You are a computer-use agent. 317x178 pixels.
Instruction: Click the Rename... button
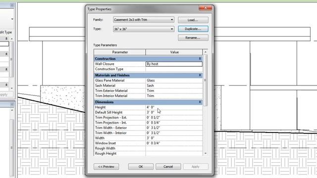(193, 38)
